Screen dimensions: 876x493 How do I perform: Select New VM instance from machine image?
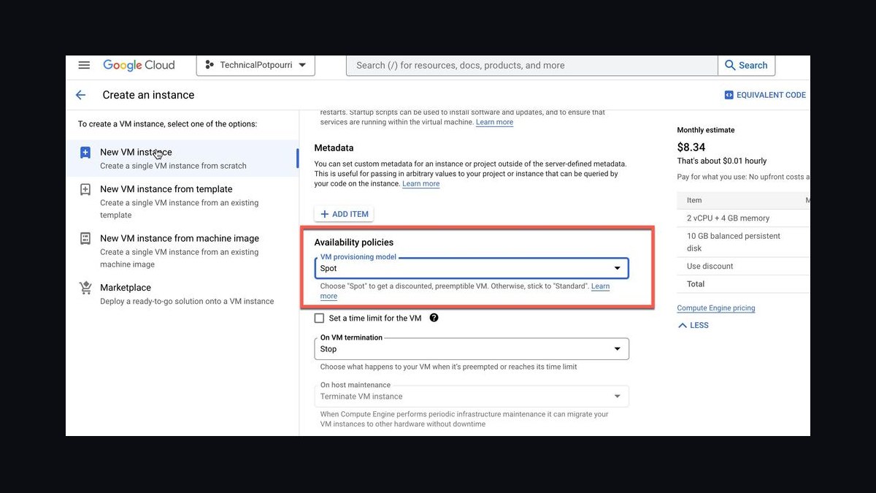pos(182,251)
